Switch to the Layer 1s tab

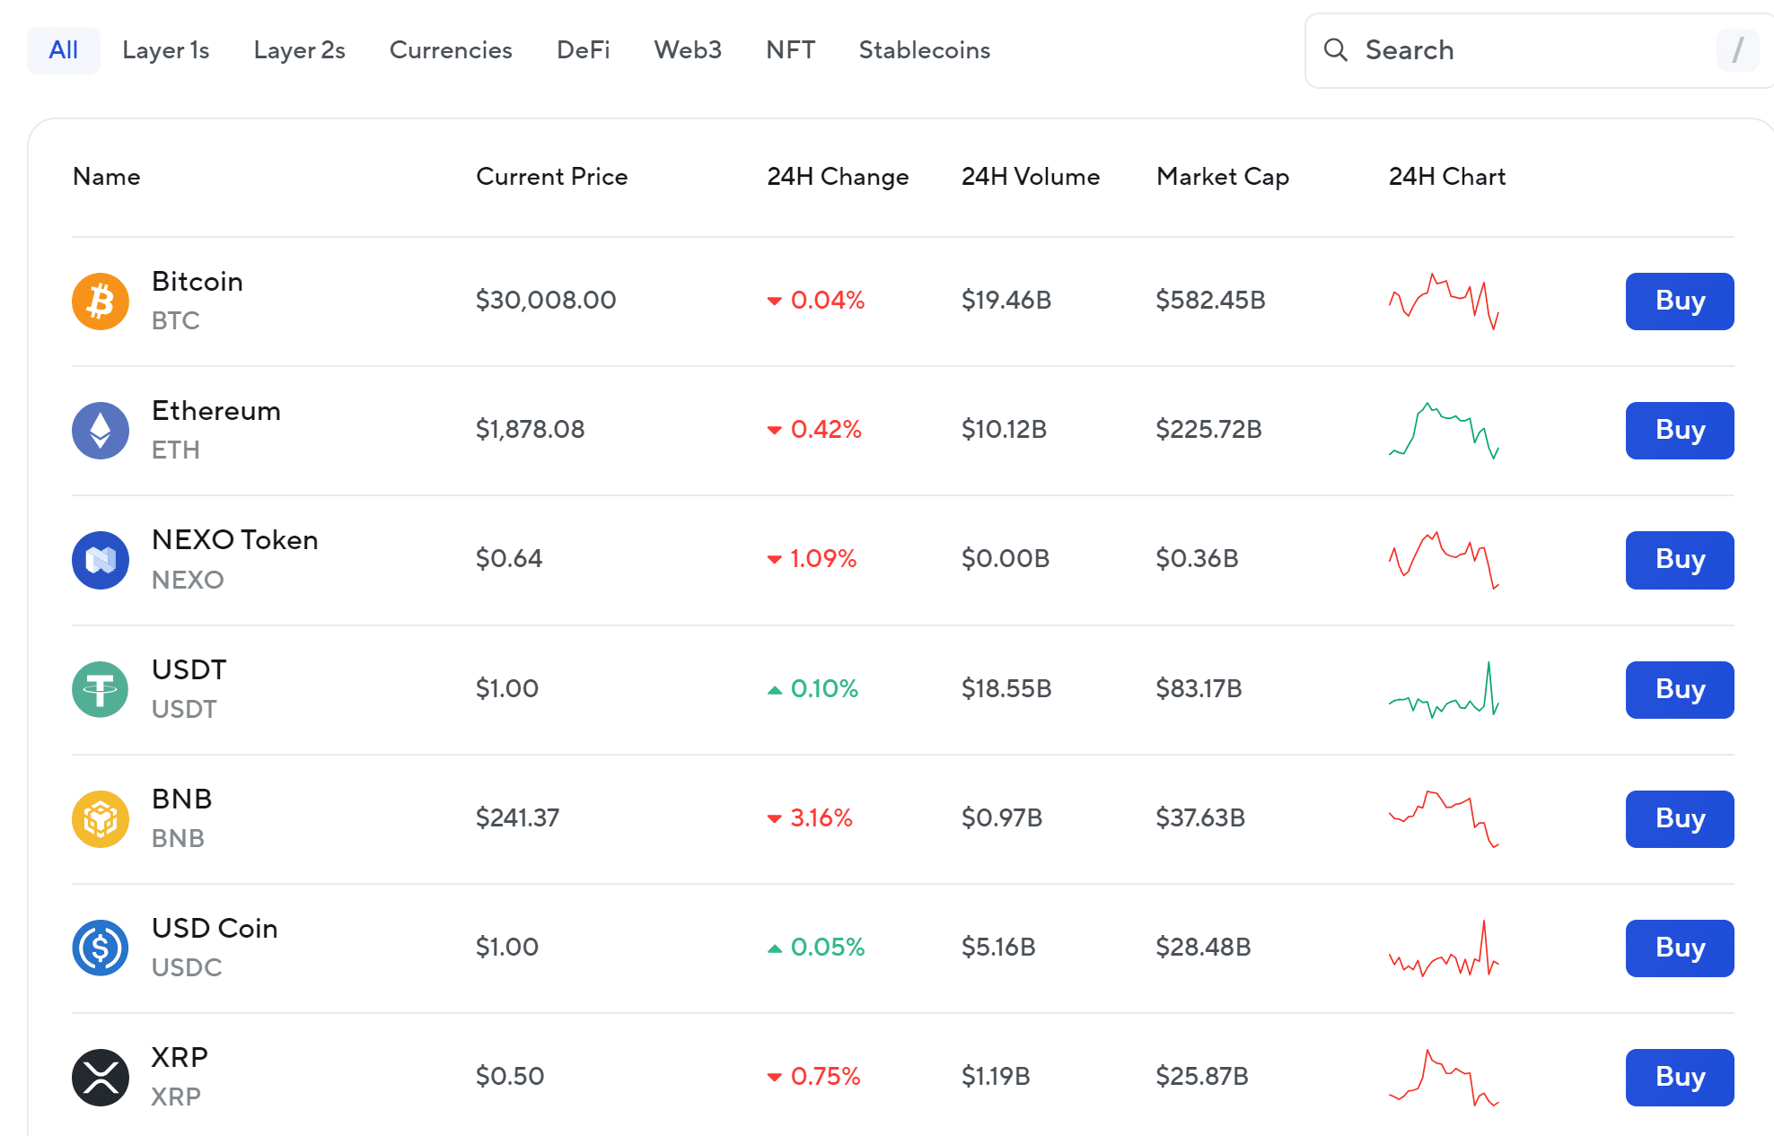pos(166,50)
